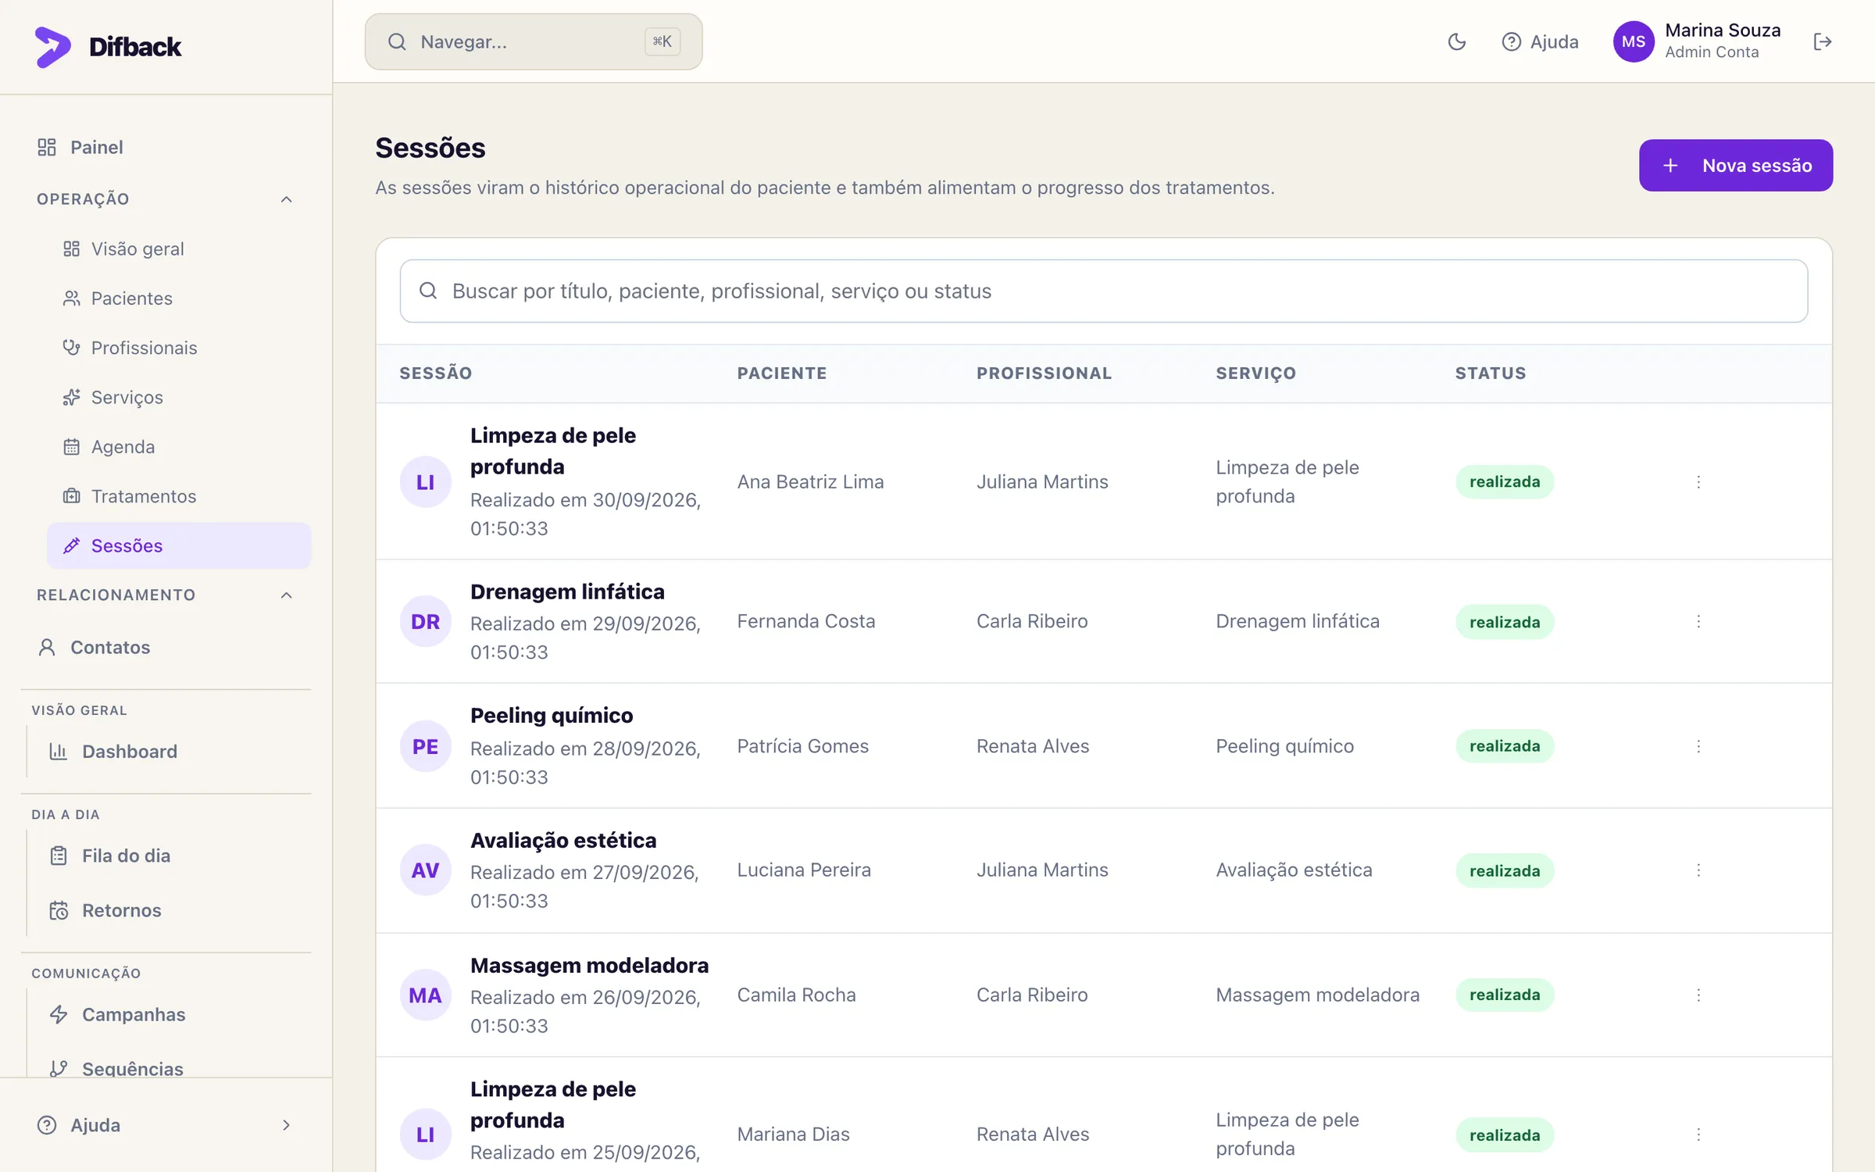Viewport: 1875px width, 1172px height.
Task: Click the Peeling químico session title
Action: (x=552, y=716)
